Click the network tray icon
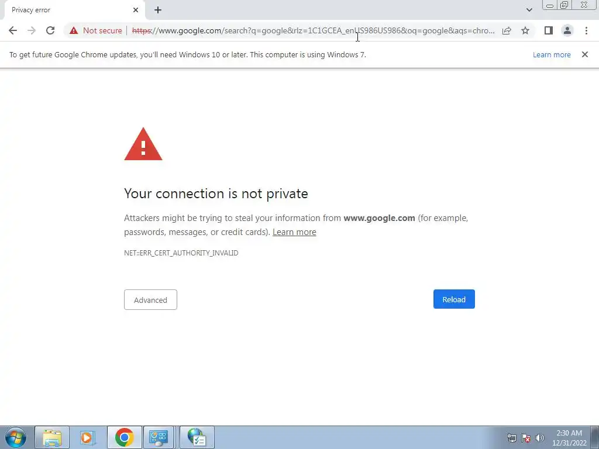 (511, 438)
